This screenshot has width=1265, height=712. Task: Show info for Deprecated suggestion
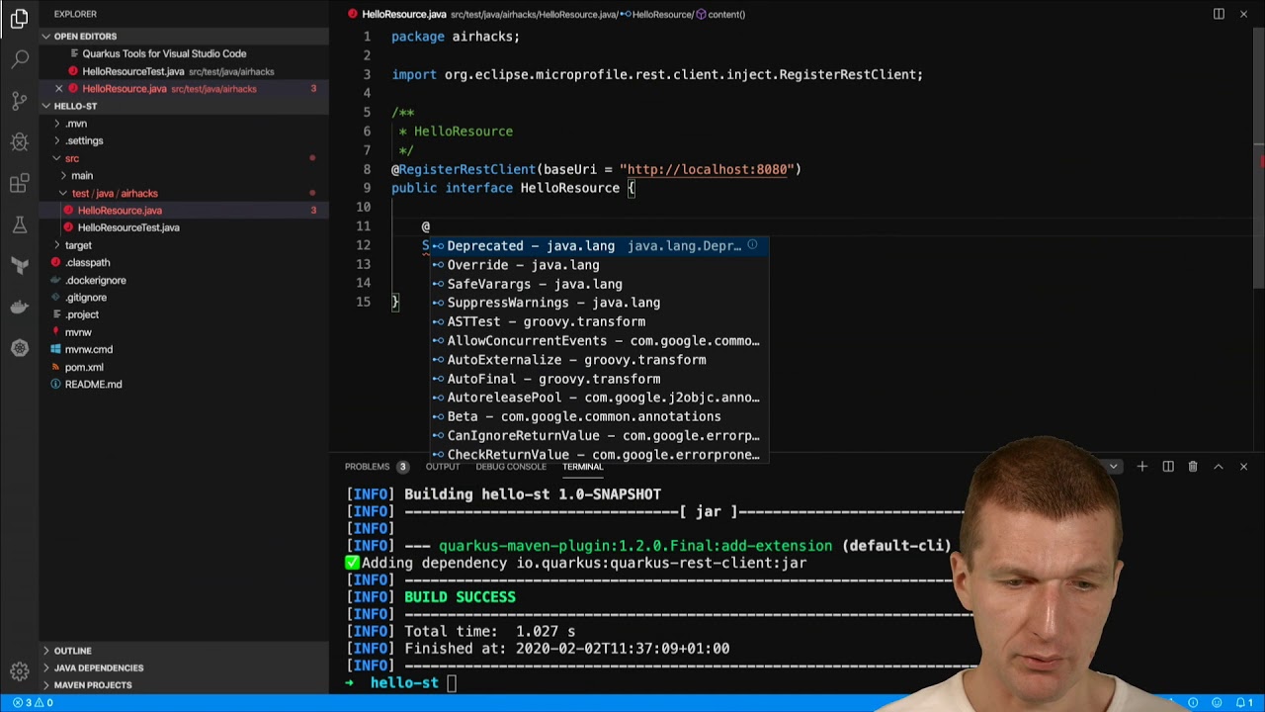click(752, 245)
